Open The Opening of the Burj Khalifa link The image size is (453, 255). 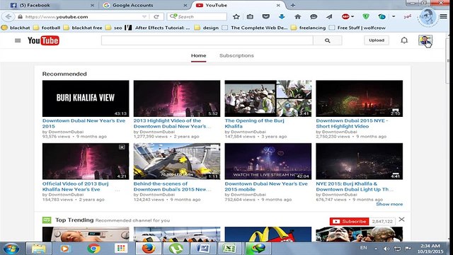point(255,123)
